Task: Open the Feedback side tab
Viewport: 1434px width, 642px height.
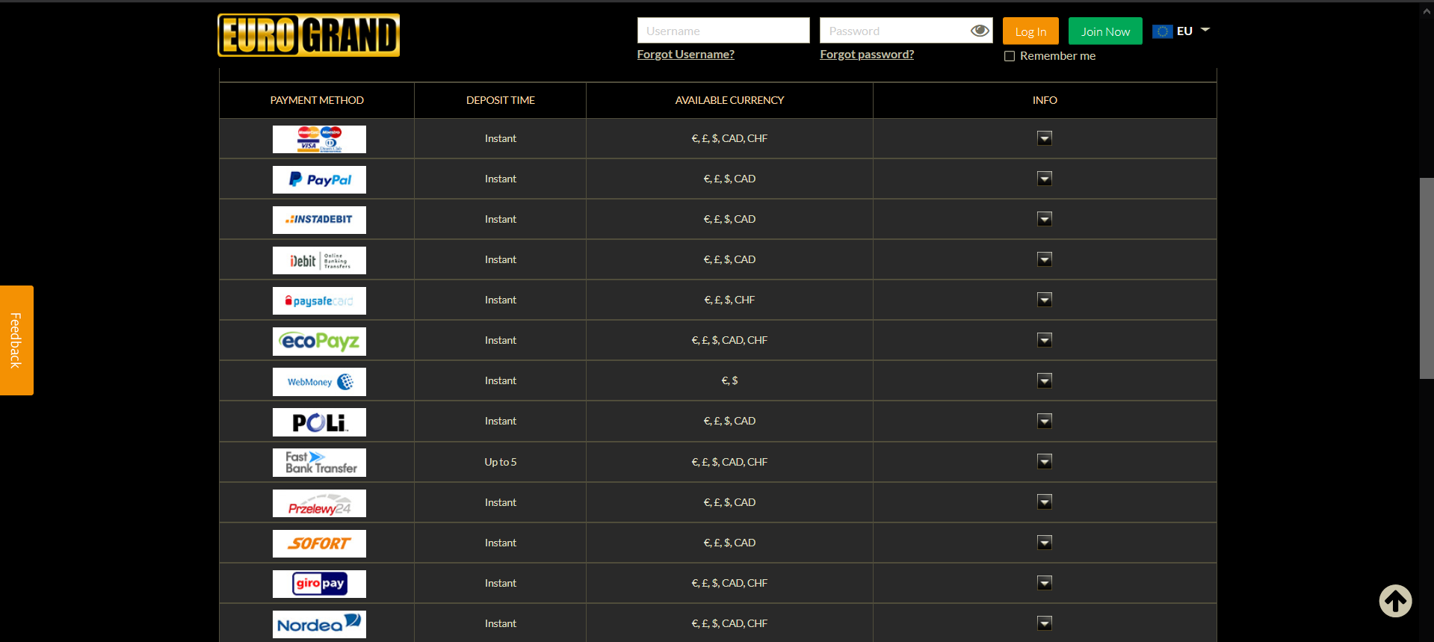Action: point(16,340)
